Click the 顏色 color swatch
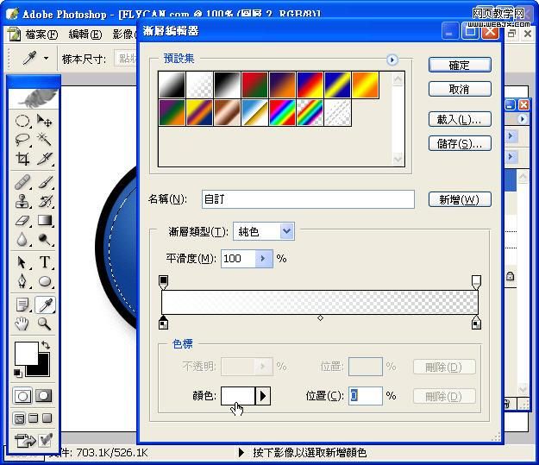The height and width of the screenshot is (465, 539). click(238, 396)
